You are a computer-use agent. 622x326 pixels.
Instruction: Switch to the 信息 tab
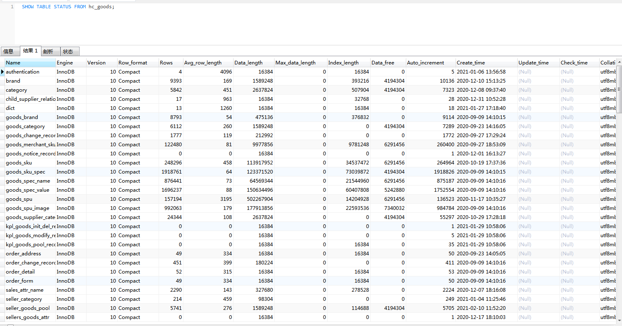pos(10,52)
